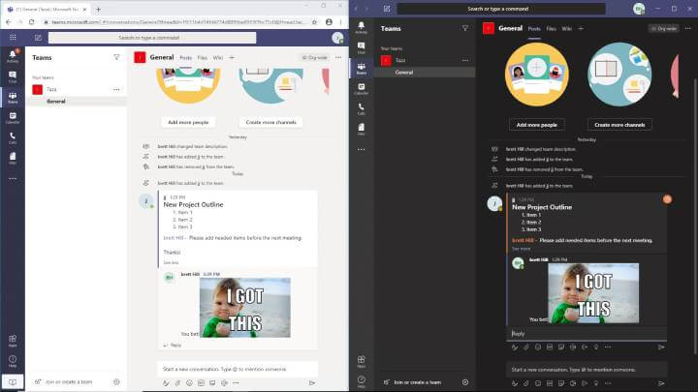The width and height of the screenshot is (698, 392).
Task: Open Format options in desktop reply toolbar
Action: click(515, 347)
